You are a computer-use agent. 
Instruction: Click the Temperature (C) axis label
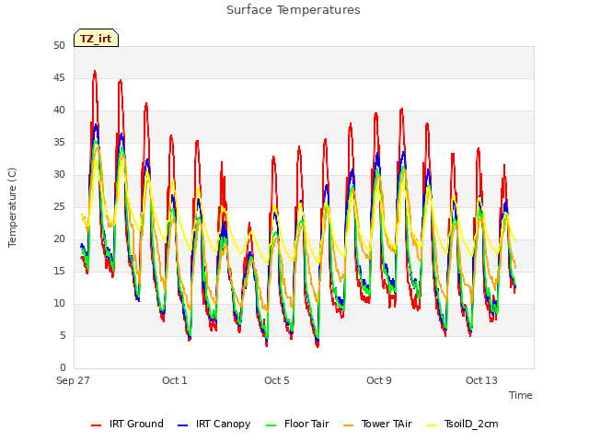(12, 207)
